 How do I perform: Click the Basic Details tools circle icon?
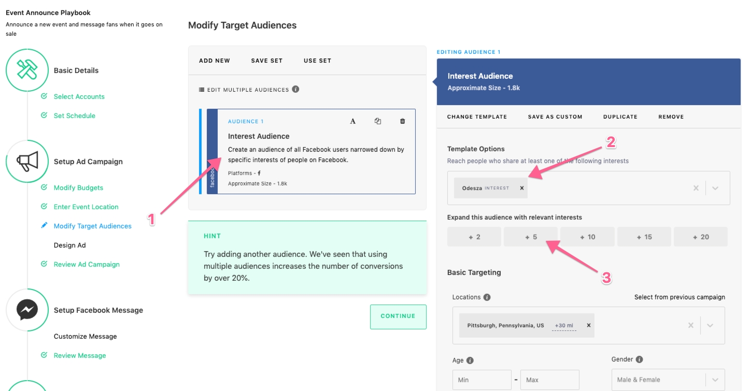point(27,70)
